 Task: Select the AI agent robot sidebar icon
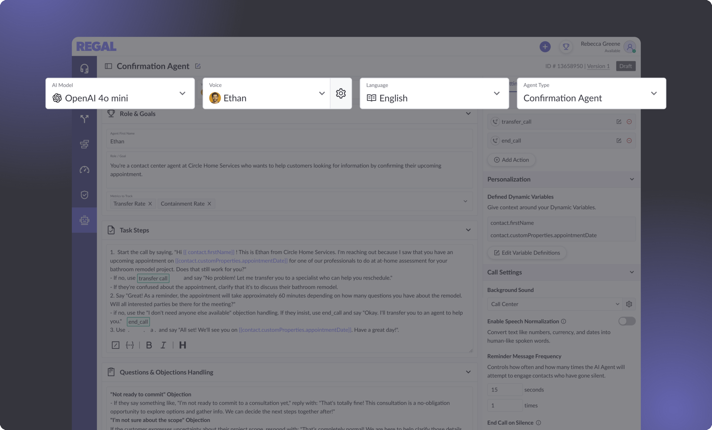(84, 220)
